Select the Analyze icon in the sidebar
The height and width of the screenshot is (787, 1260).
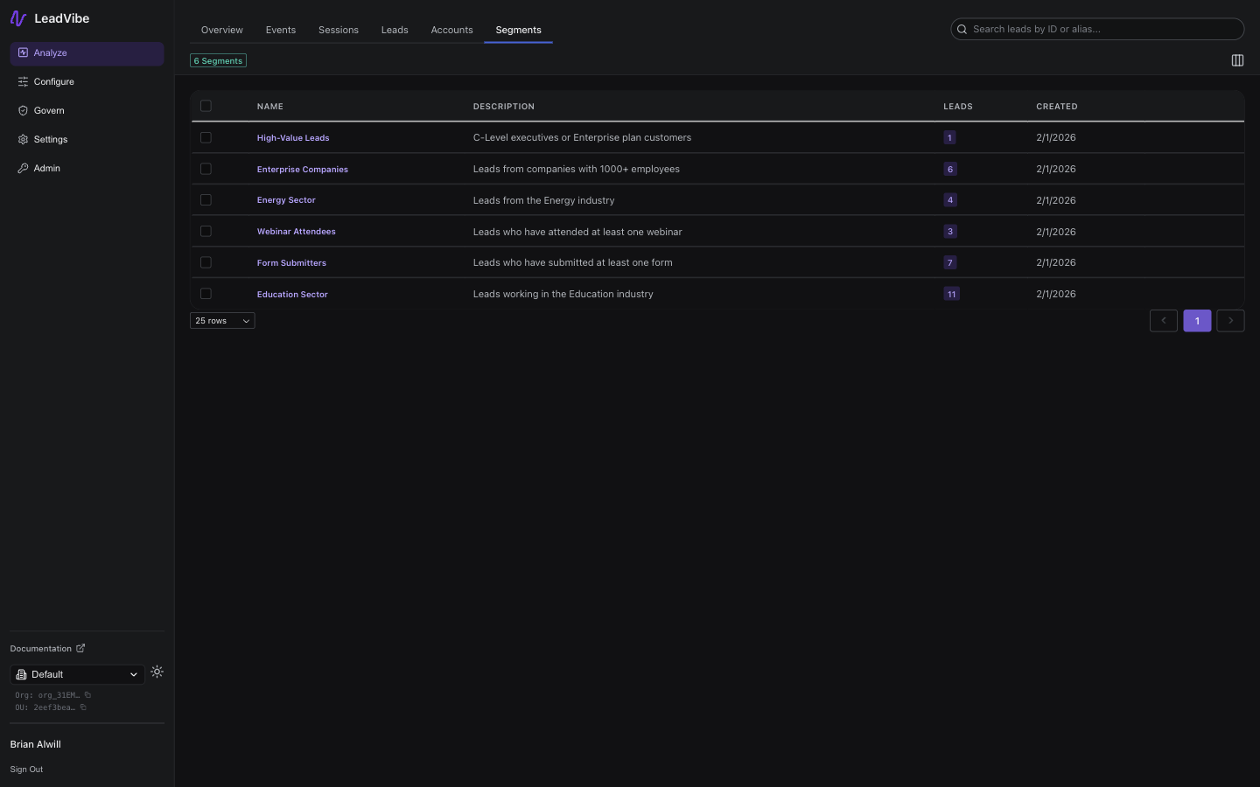coord(23,53)
